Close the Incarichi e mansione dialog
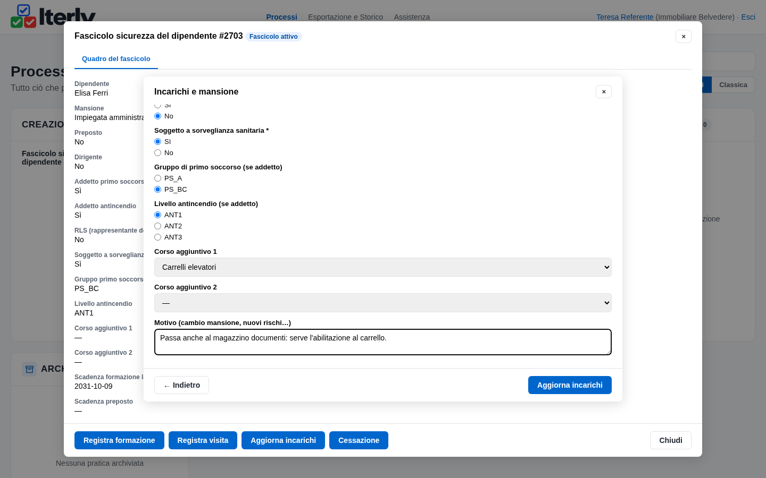Screen dimensions: 766x478 point(604,92)
